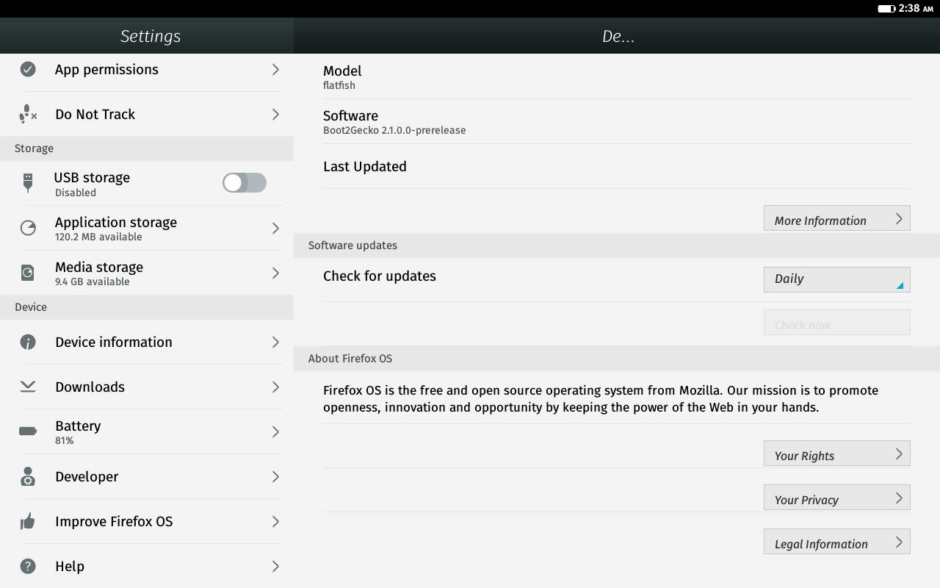Click the Application storage icon
This screenshot has width=940, height=588.
(x=28, y=228)
